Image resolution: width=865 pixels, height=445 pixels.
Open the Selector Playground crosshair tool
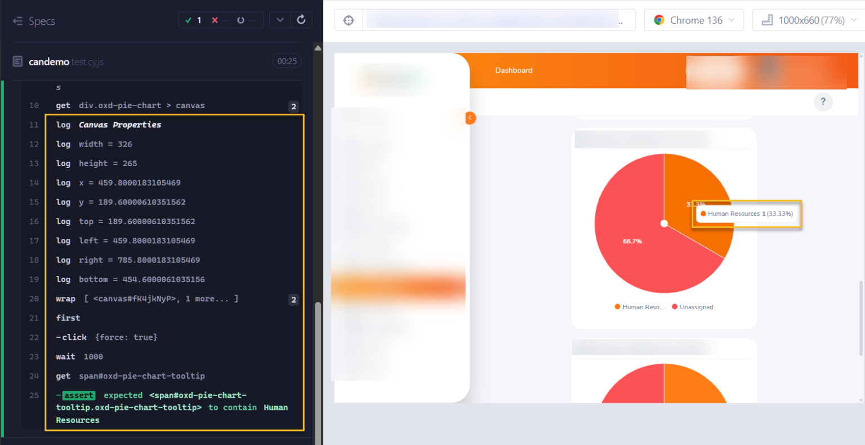coord(348,20)
